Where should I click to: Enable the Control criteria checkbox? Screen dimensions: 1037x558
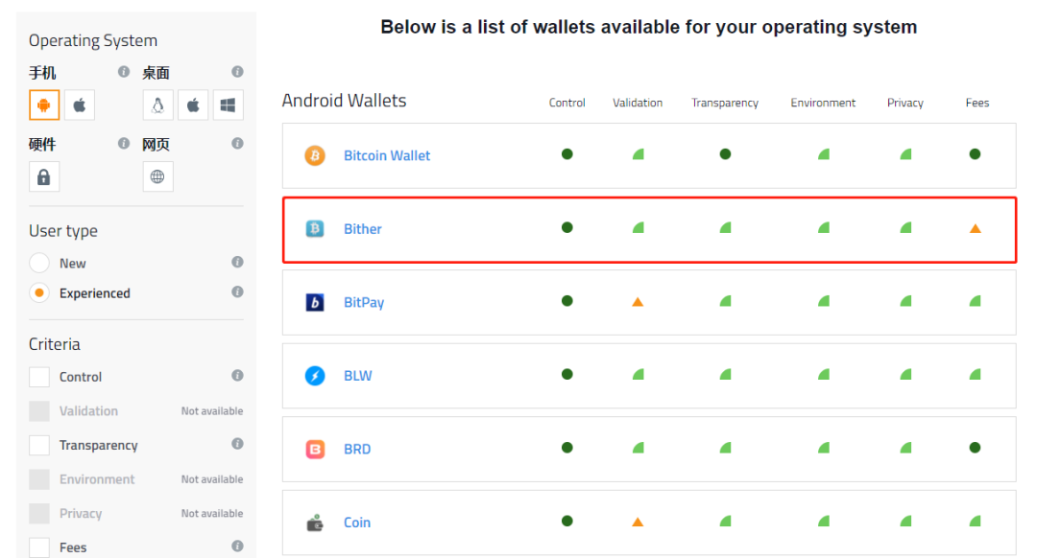(x=39, y=377)
